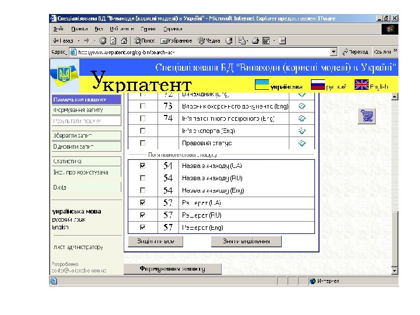The height and width of the screenshot is (315, 420).
Task: Open the History icon next to Медиа
Action: click(229, 41)
